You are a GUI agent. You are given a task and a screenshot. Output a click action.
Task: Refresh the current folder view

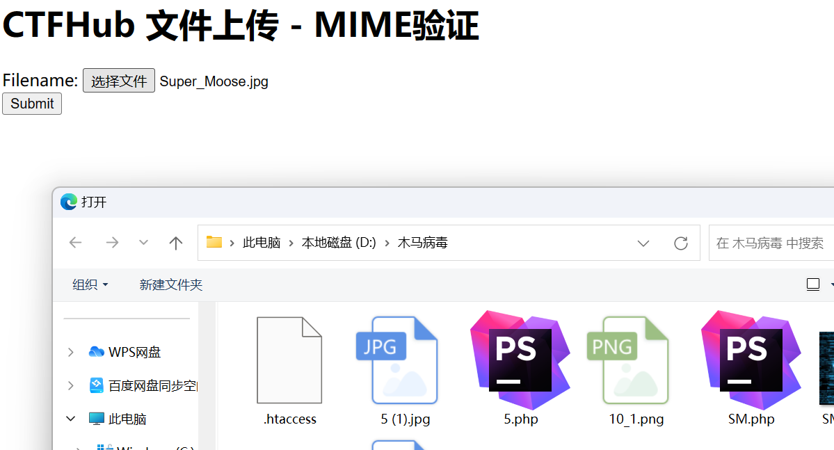tap(681, 243)
